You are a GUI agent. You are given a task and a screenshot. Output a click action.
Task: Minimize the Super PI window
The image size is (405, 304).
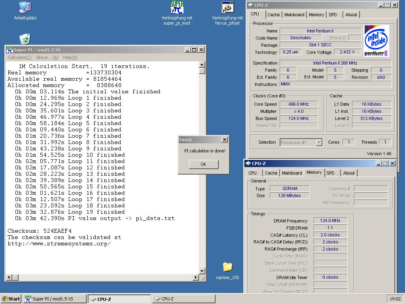pos(188,50)
